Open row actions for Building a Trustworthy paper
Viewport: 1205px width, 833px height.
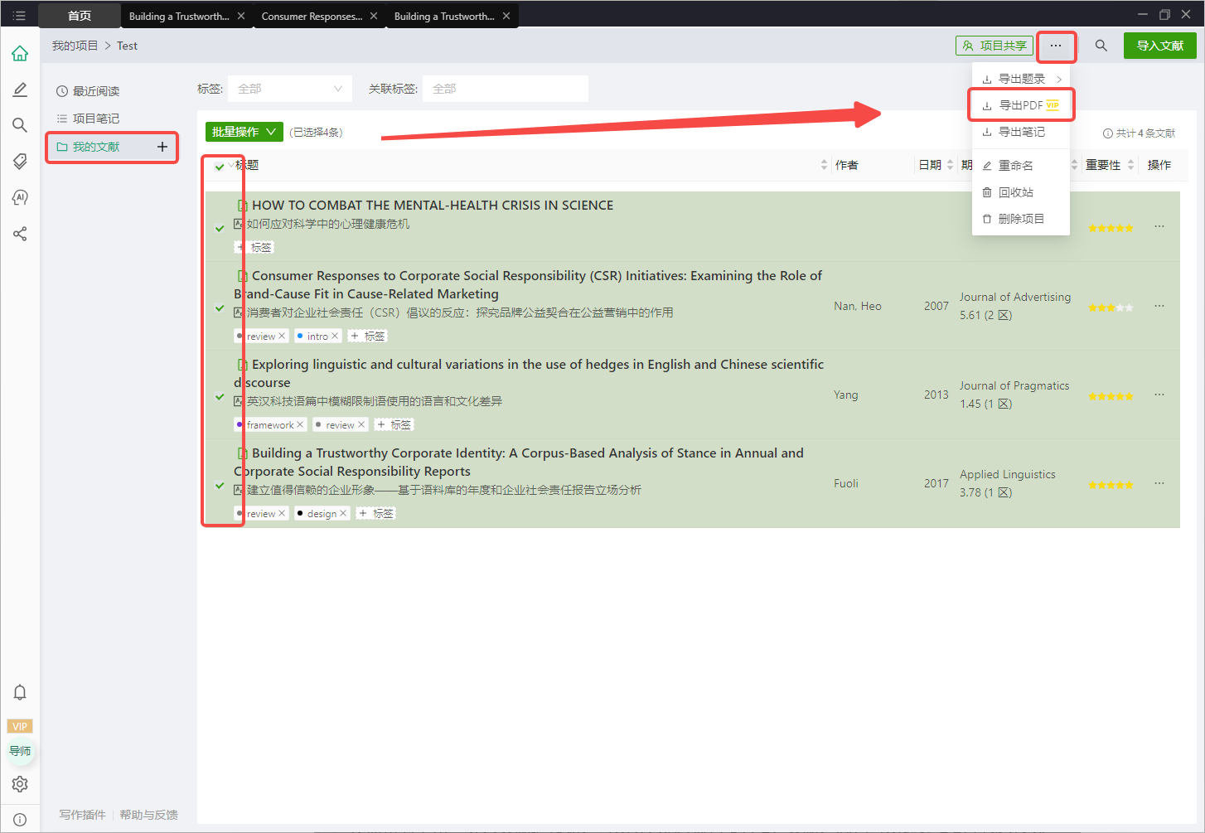1159,483
